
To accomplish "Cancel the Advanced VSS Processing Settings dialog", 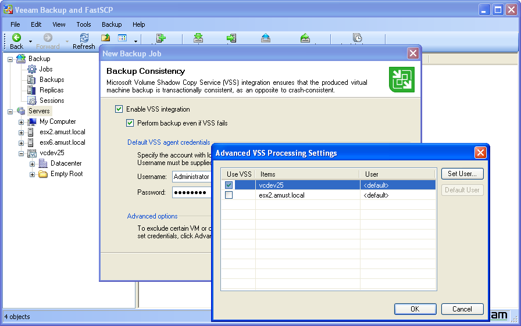I will (x=462, y=309).
